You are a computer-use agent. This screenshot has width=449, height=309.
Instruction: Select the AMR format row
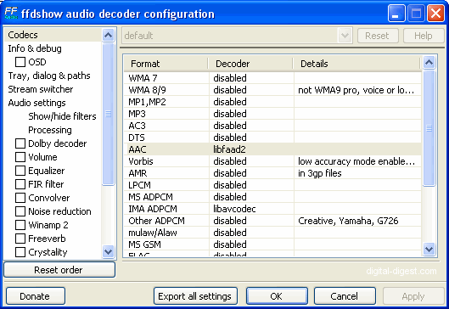pyautogui.click(x=272, y=173)
